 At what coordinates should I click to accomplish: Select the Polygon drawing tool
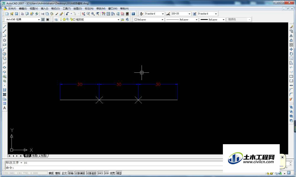pyautogui.click(x=4, y=40)
